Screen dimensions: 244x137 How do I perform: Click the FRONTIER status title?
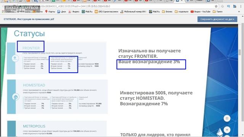[x=31, y=48]
